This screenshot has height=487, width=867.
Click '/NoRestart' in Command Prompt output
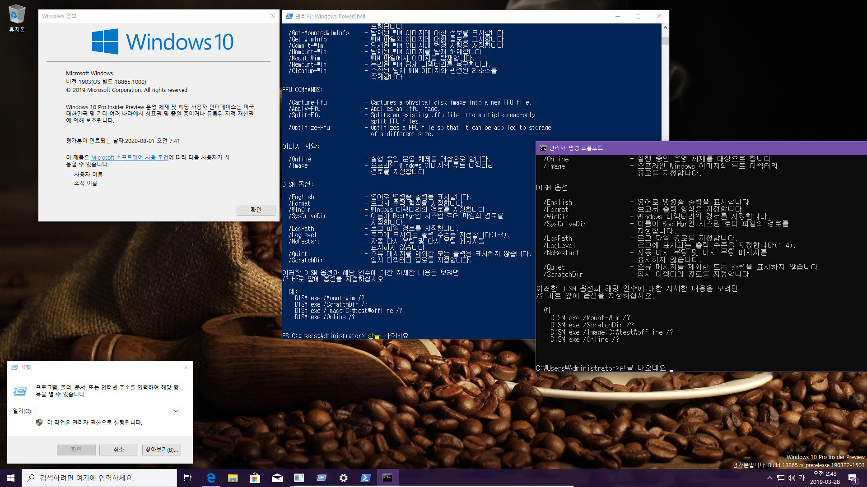tap(561, 253)
